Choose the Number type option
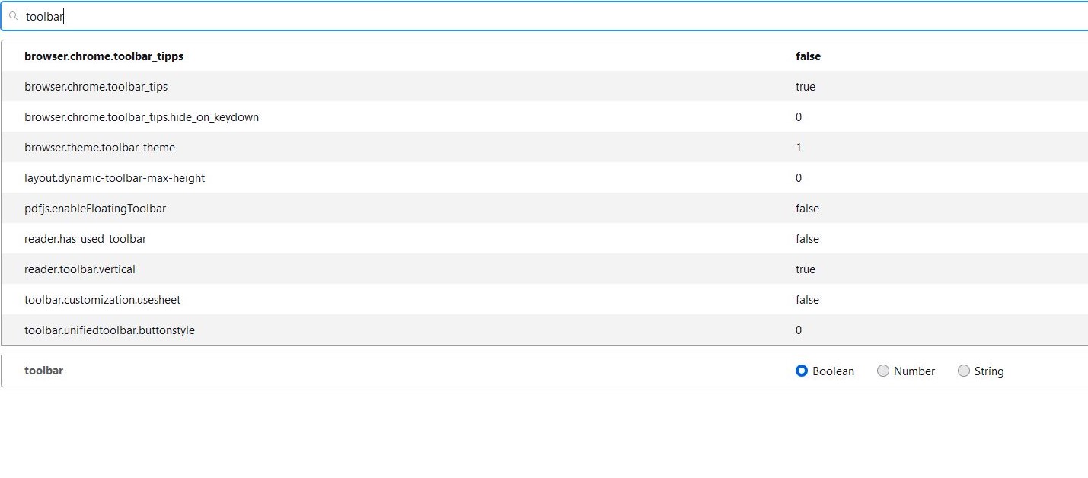Viewport: 1088px width, 478px height. tap(883, 371)
